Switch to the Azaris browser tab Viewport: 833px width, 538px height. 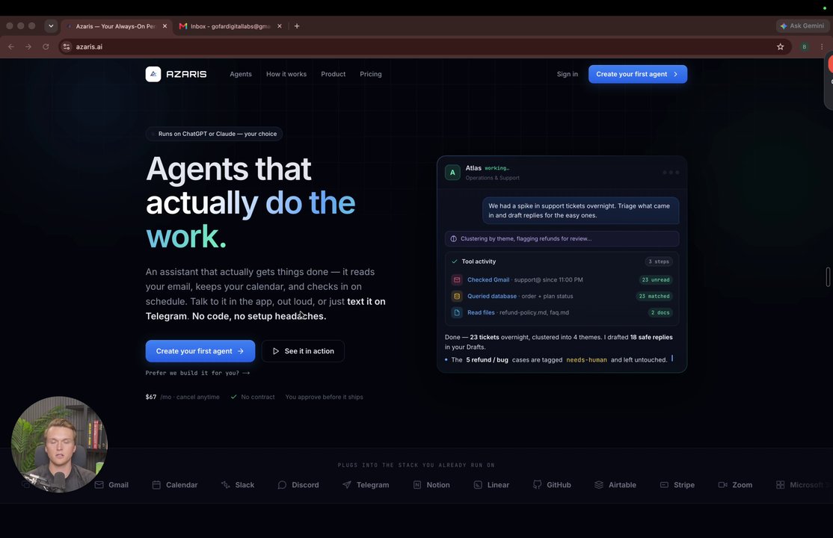(x=116, y=26)
